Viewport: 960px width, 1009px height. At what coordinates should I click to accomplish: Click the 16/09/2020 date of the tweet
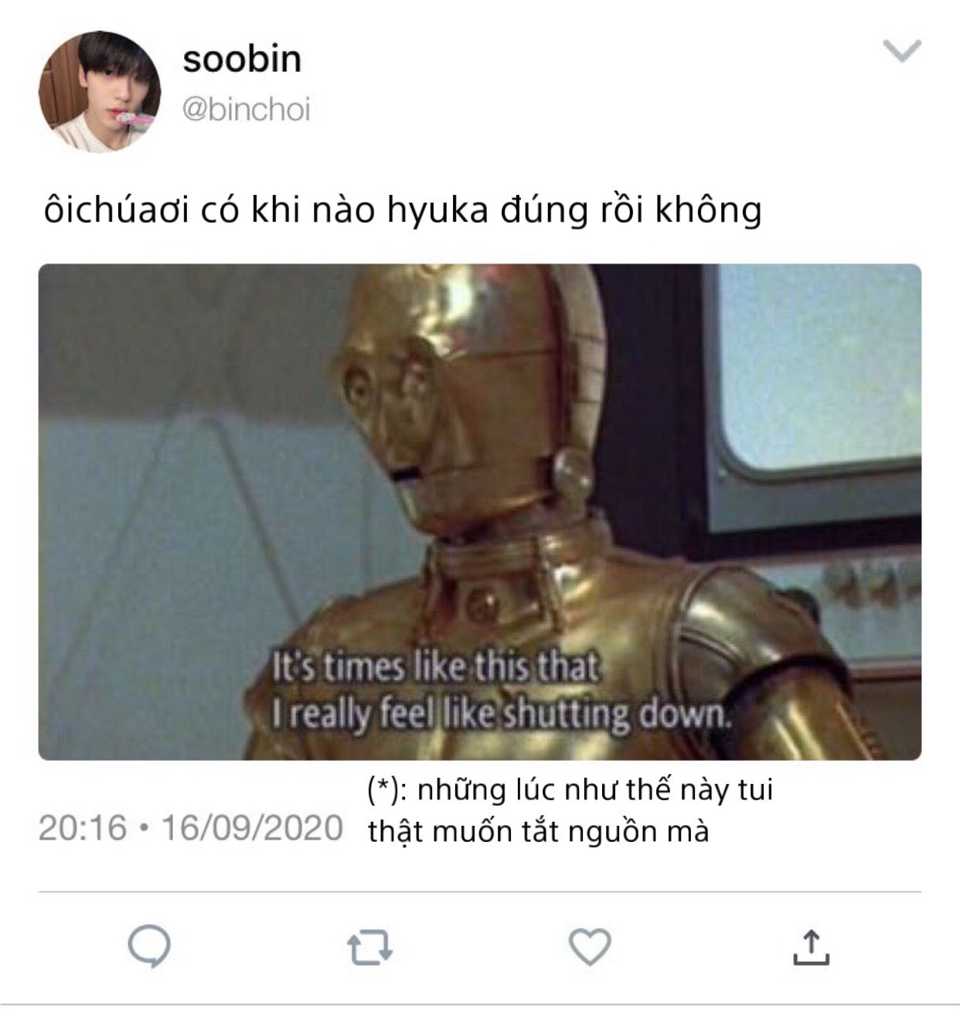(x=252, y=828)
